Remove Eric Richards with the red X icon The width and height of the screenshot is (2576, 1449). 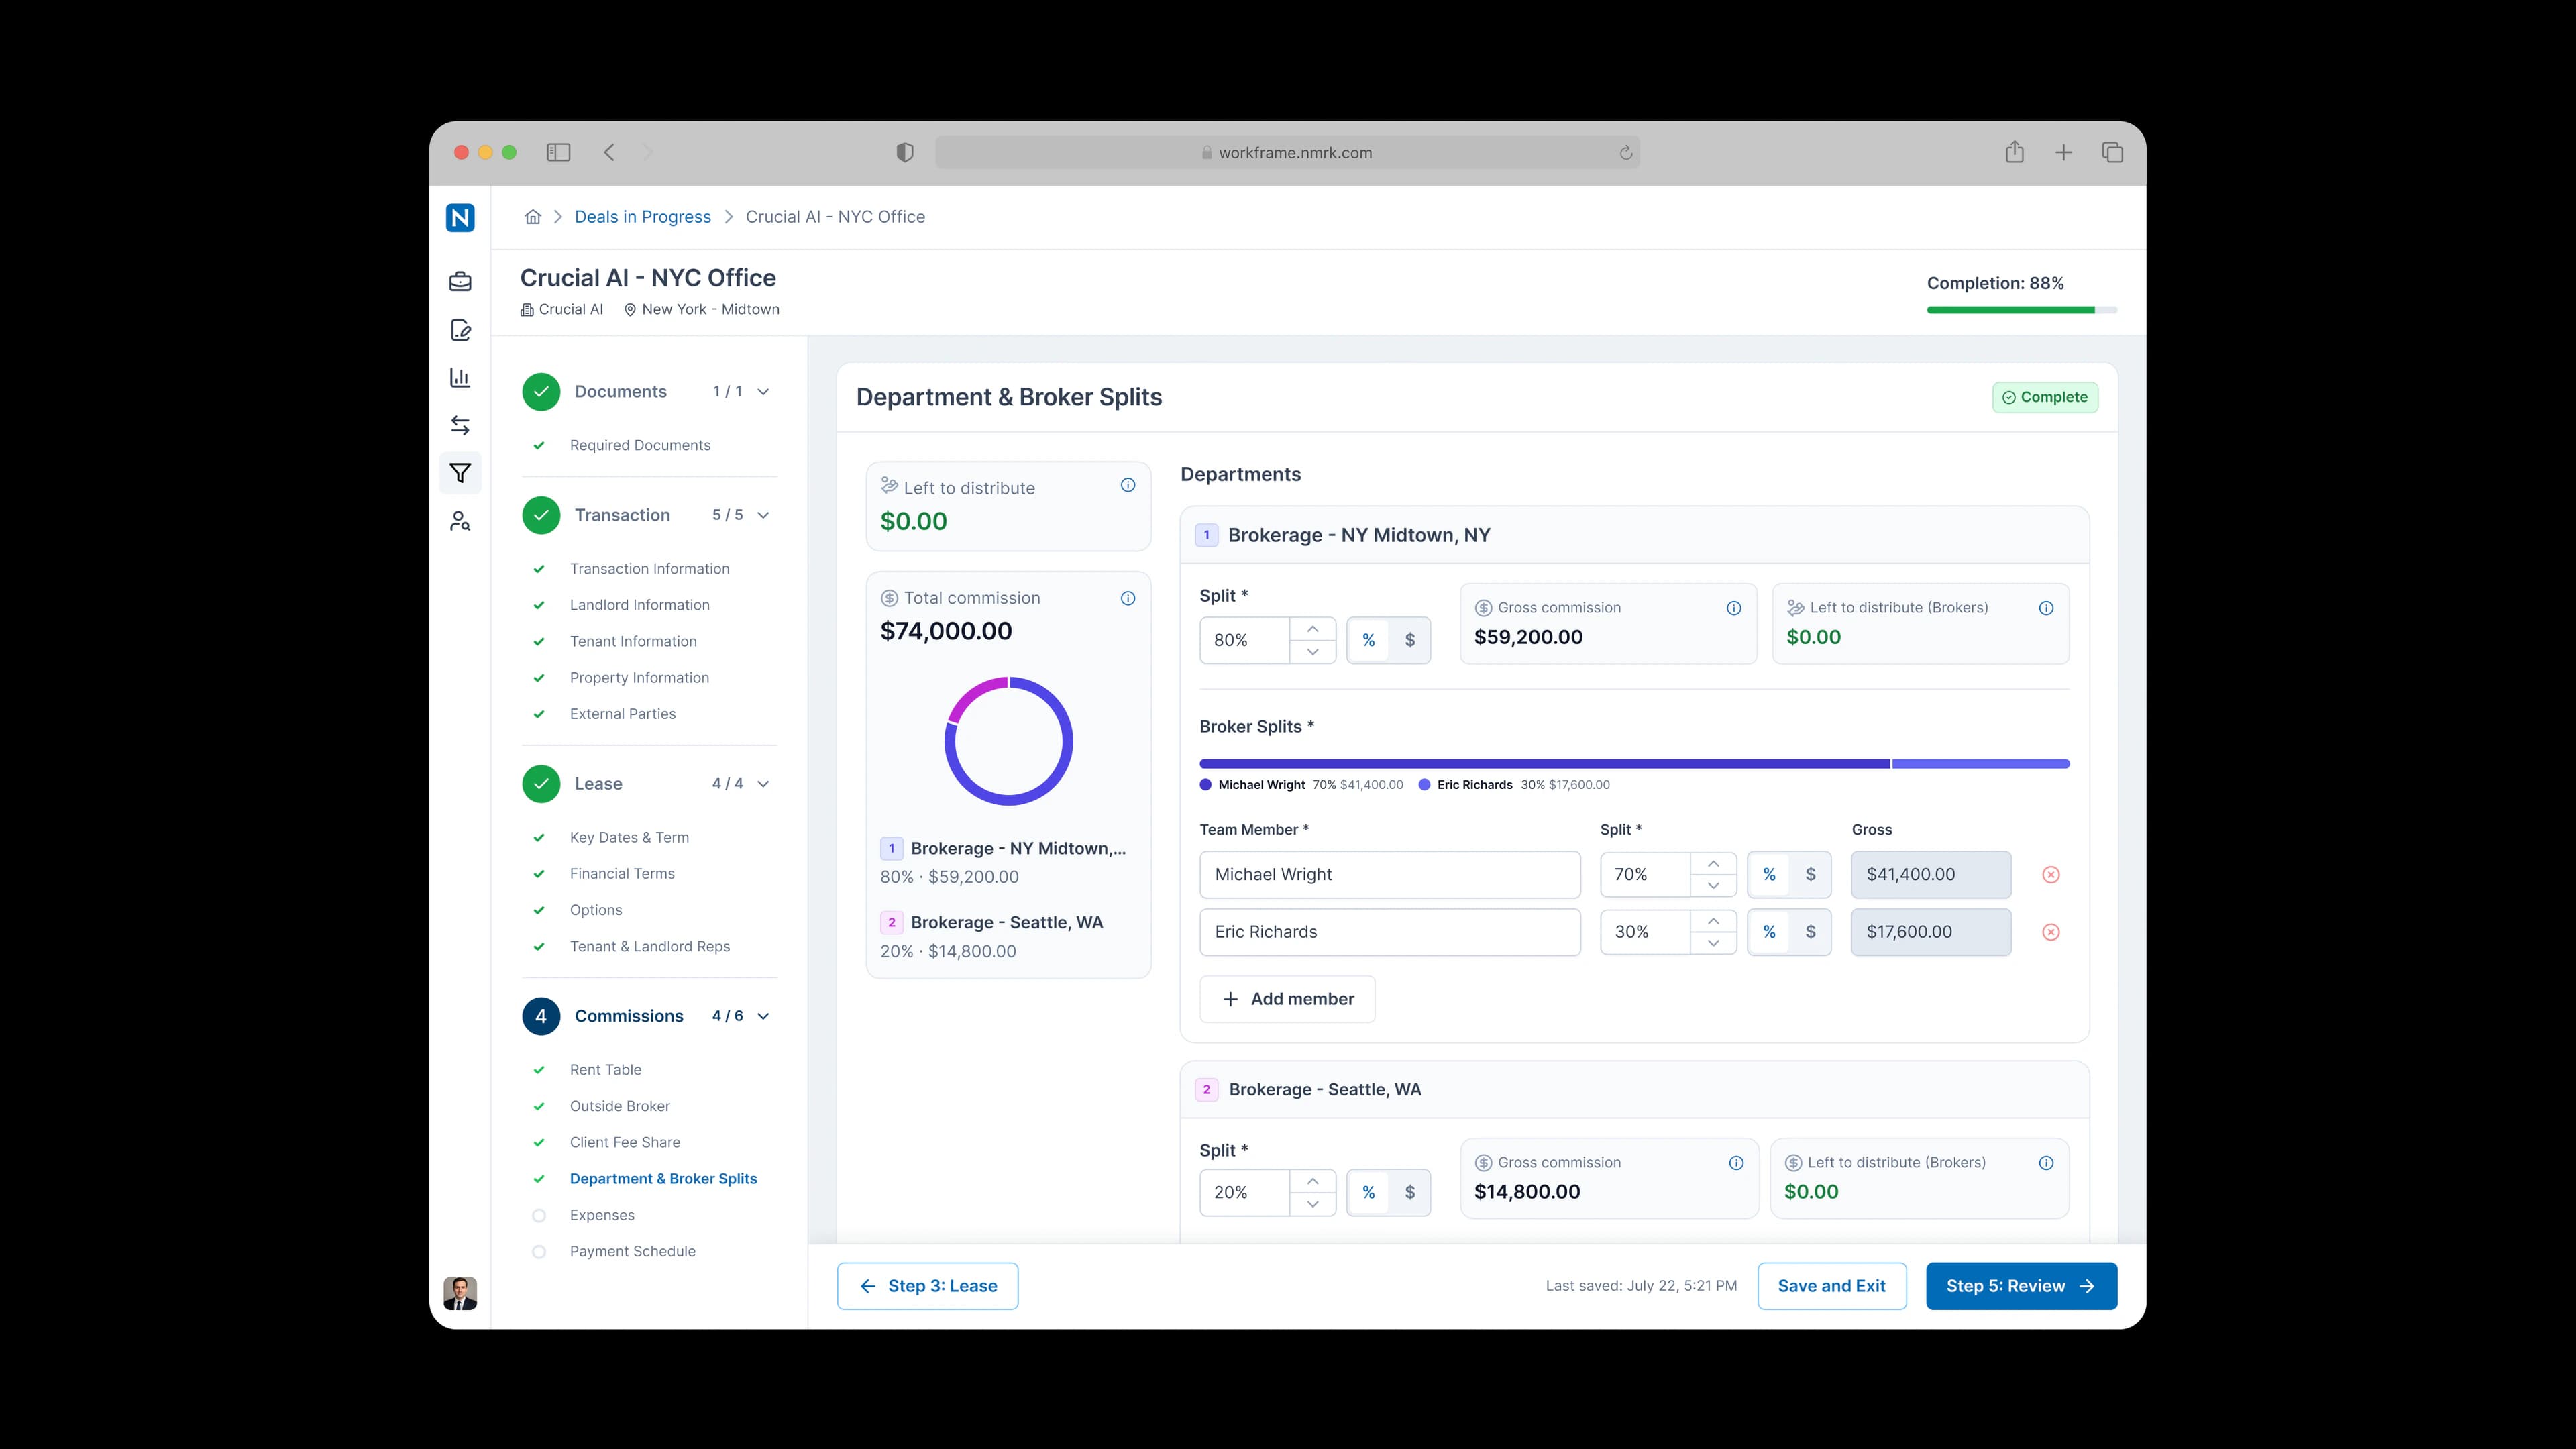click(2051, 932)
